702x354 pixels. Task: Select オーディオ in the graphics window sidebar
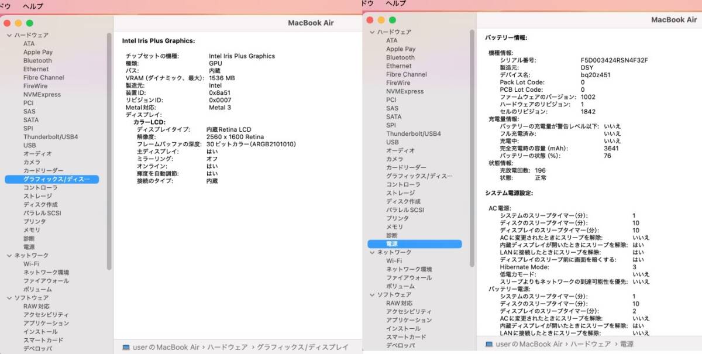[37, 154]
